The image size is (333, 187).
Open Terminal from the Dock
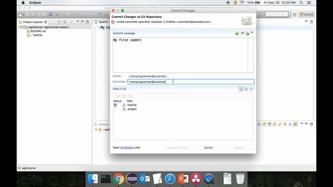coord(106,179)
